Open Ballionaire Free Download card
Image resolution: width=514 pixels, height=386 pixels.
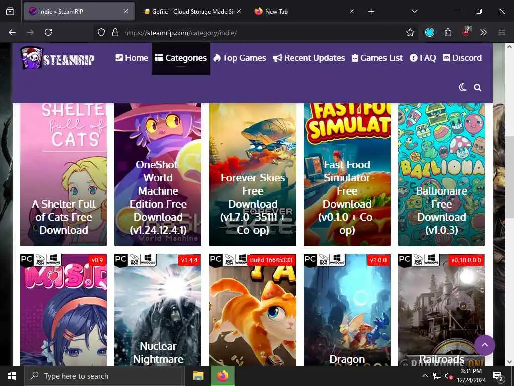coord(441,174)
